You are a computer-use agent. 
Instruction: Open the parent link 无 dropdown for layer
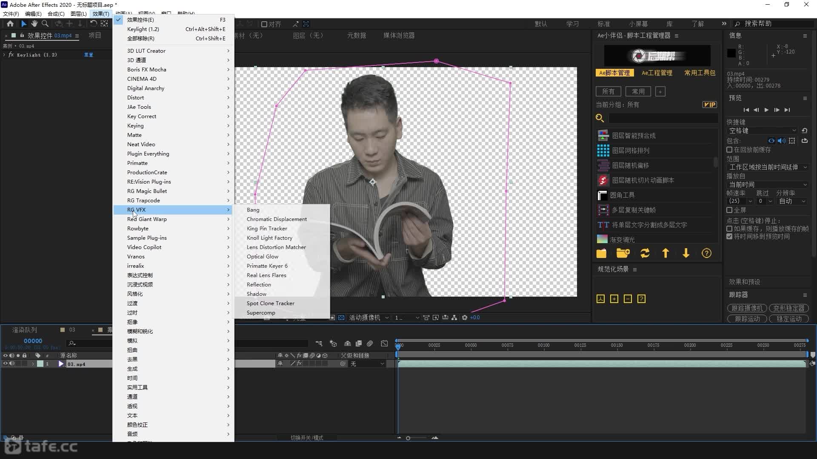pos(368,364)
